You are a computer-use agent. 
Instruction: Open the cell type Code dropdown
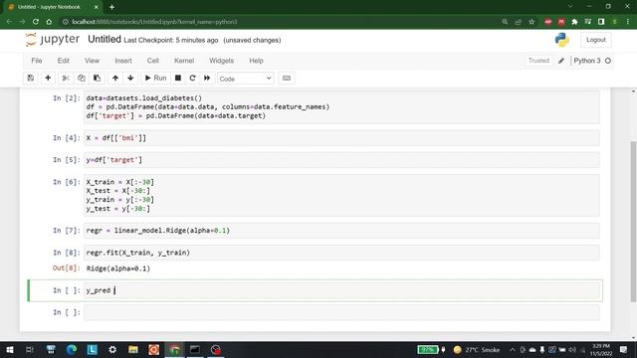(246, 79)
